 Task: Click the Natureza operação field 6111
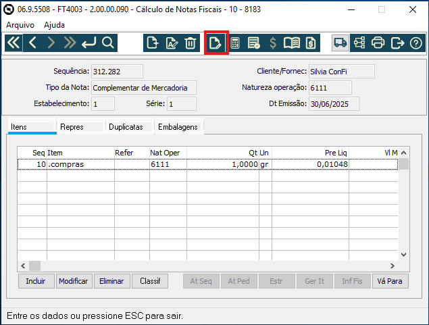(330, 88)
